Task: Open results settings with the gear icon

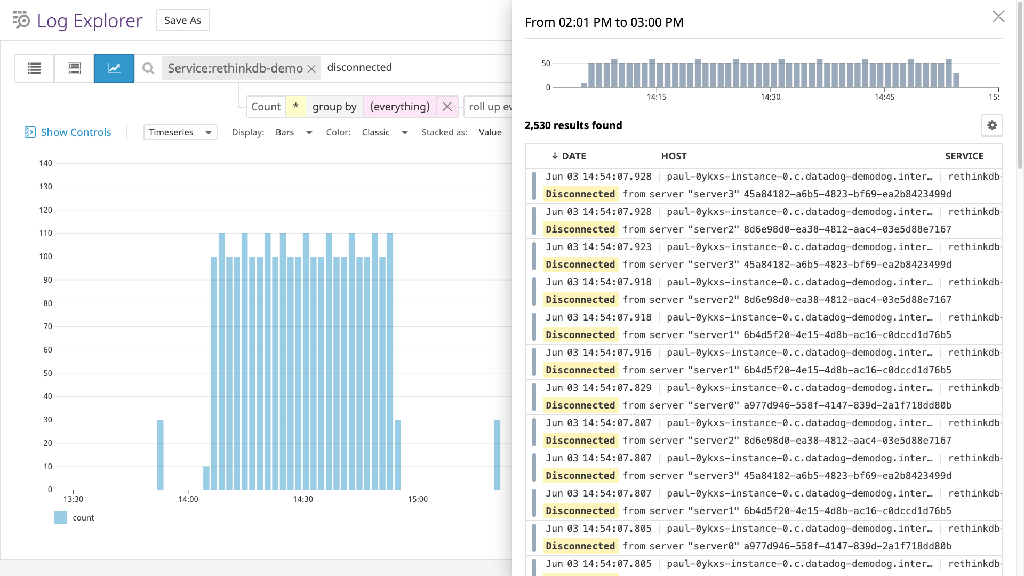Action: coord(992,125)
